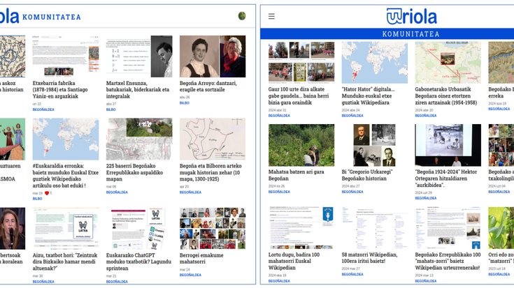Click the heart icon under #Euskaraldia erronka
514x288 pixels.
pyautogui.click(x=48, y=193)
